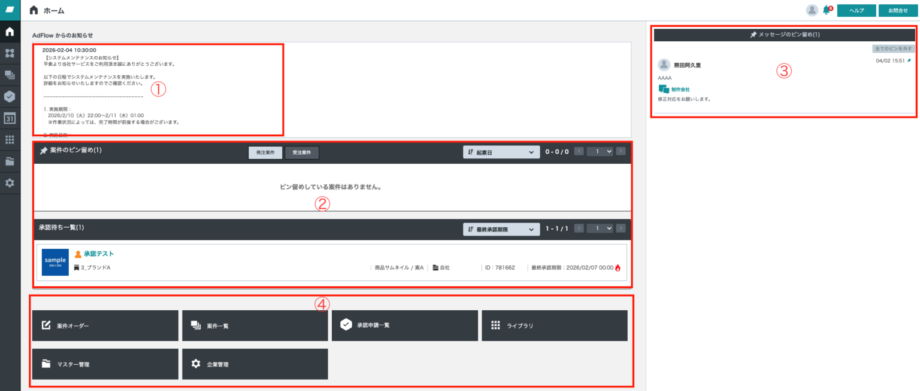This screenshot has height=391, width=920.
Task: Open the folder master icon in sidebar
Action: pos(10,161)
